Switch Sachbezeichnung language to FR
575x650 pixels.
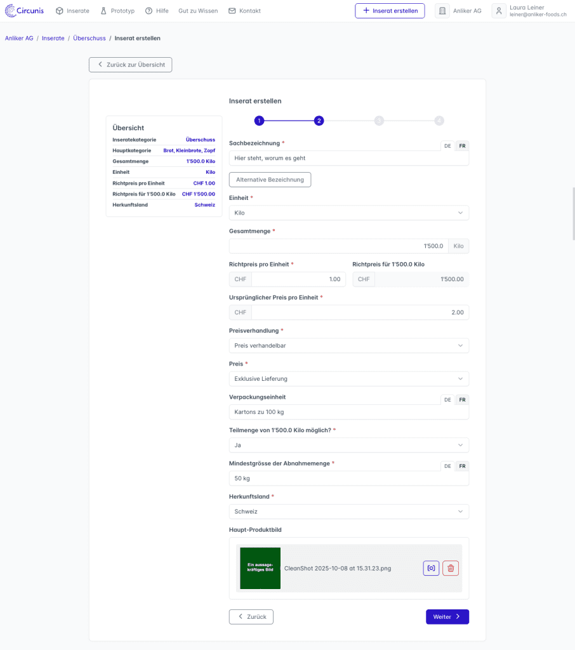click(462, 146)
